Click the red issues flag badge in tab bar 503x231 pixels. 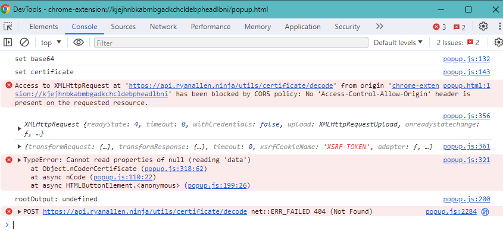460,27
